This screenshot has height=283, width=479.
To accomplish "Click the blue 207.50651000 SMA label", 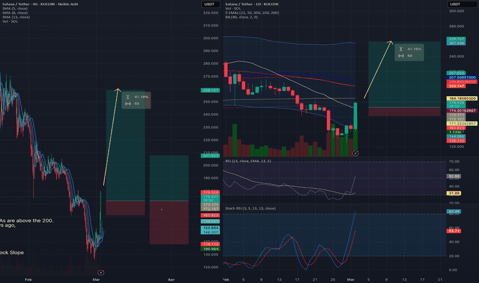I will coord(462,77).
